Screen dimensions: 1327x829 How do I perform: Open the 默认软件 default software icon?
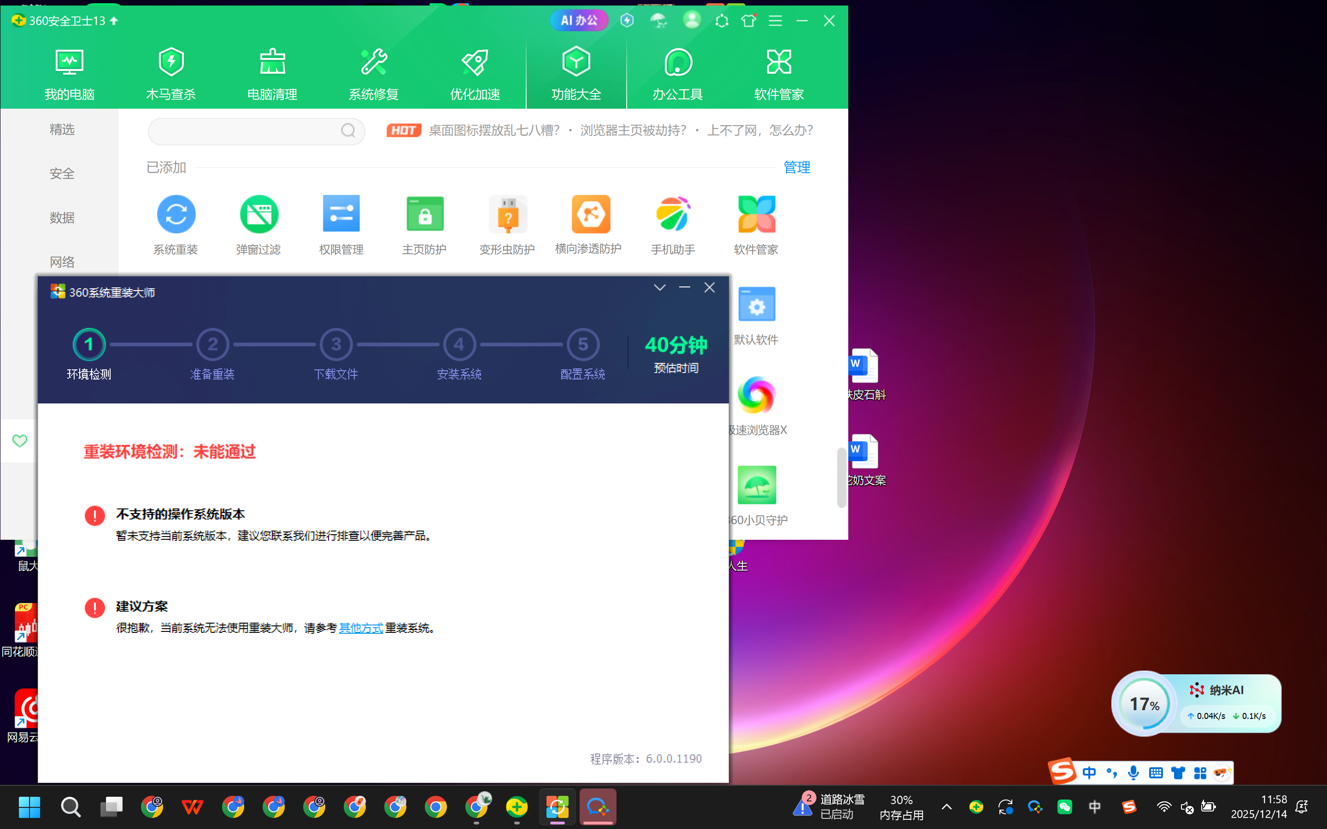point(756,305)
